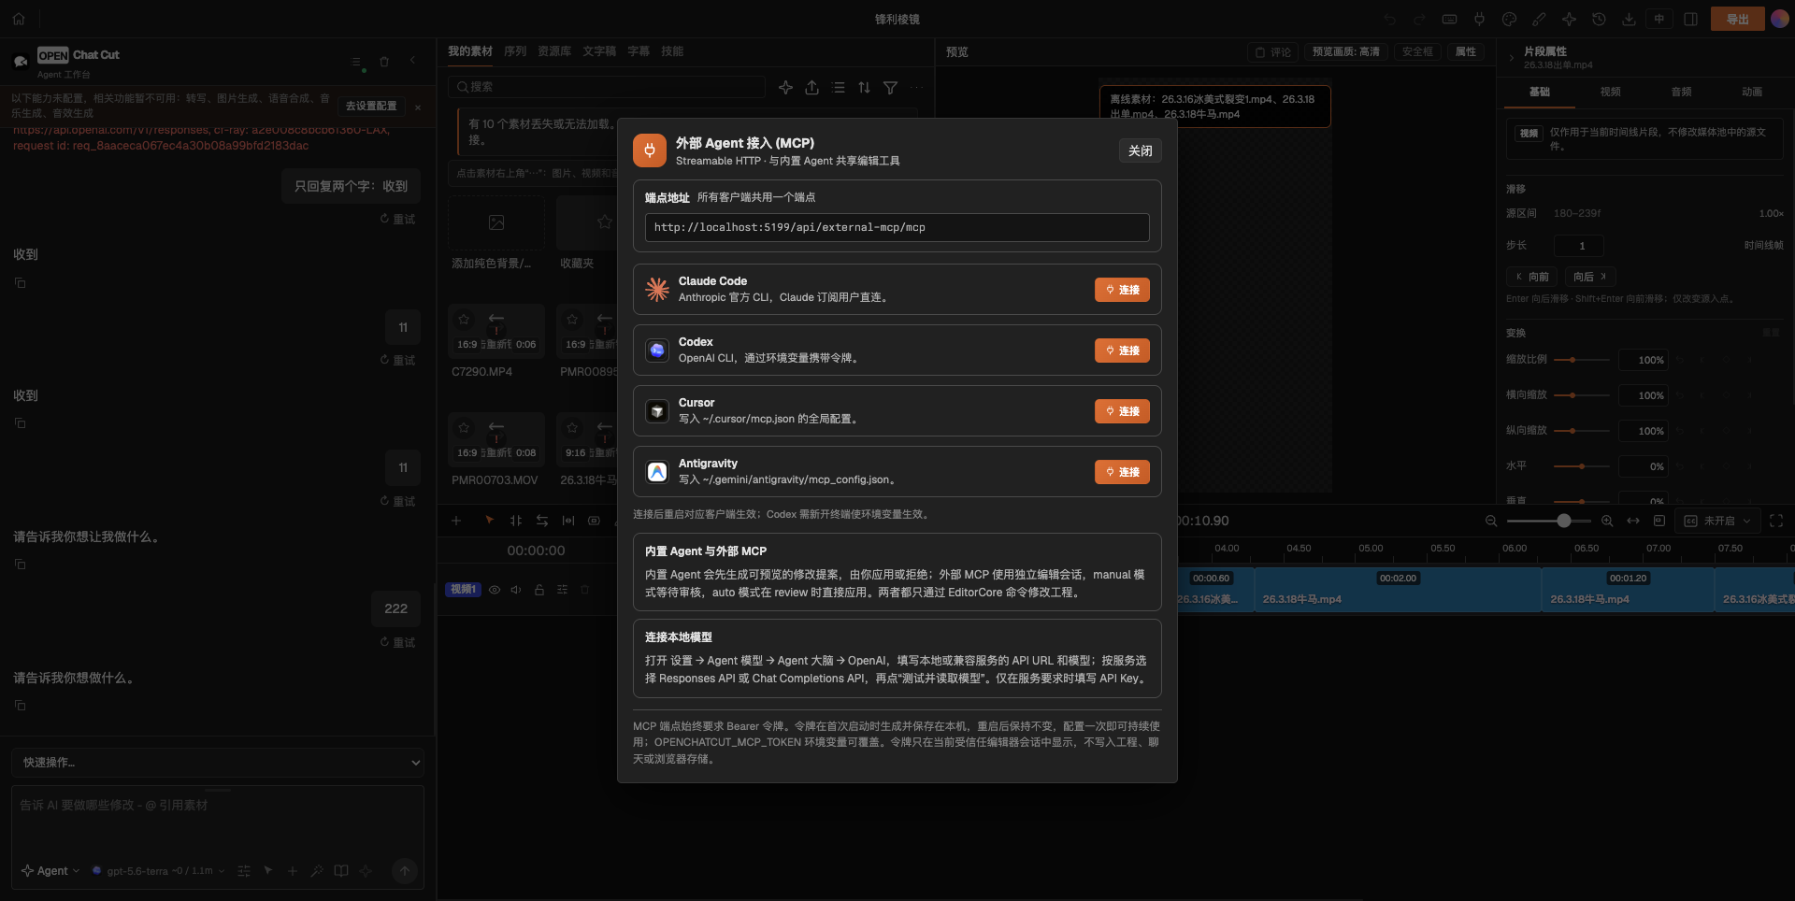
Task: Connect Antigravity via MCP
Action: point(1122,472)
